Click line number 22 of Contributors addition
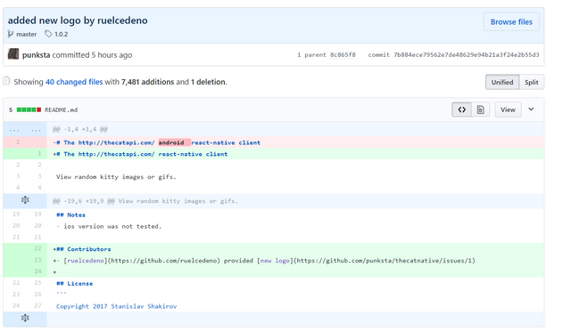Screen dimensions: 571x332 pos(37,248)
